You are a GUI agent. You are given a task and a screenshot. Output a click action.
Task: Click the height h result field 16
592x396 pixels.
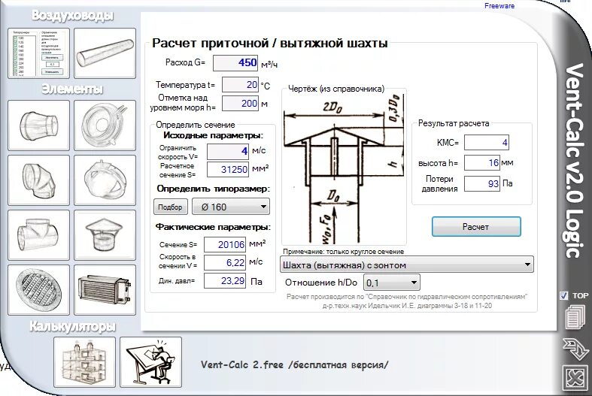(481, 163)
